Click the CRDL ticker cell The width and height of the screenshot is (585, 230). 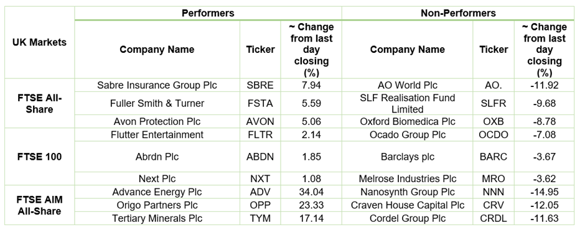click(x=494, y=218)
